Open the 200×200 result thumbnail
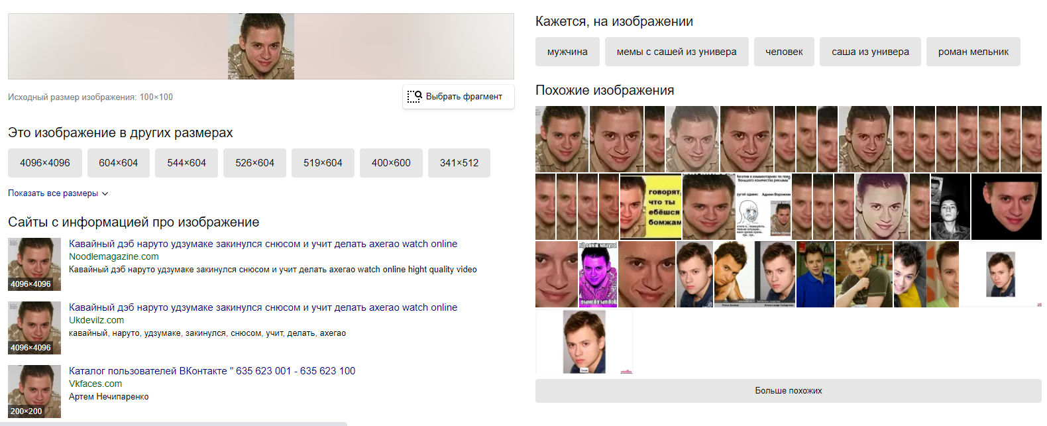Viewport: 1047px width, 426px height. (x=34, y=392)
